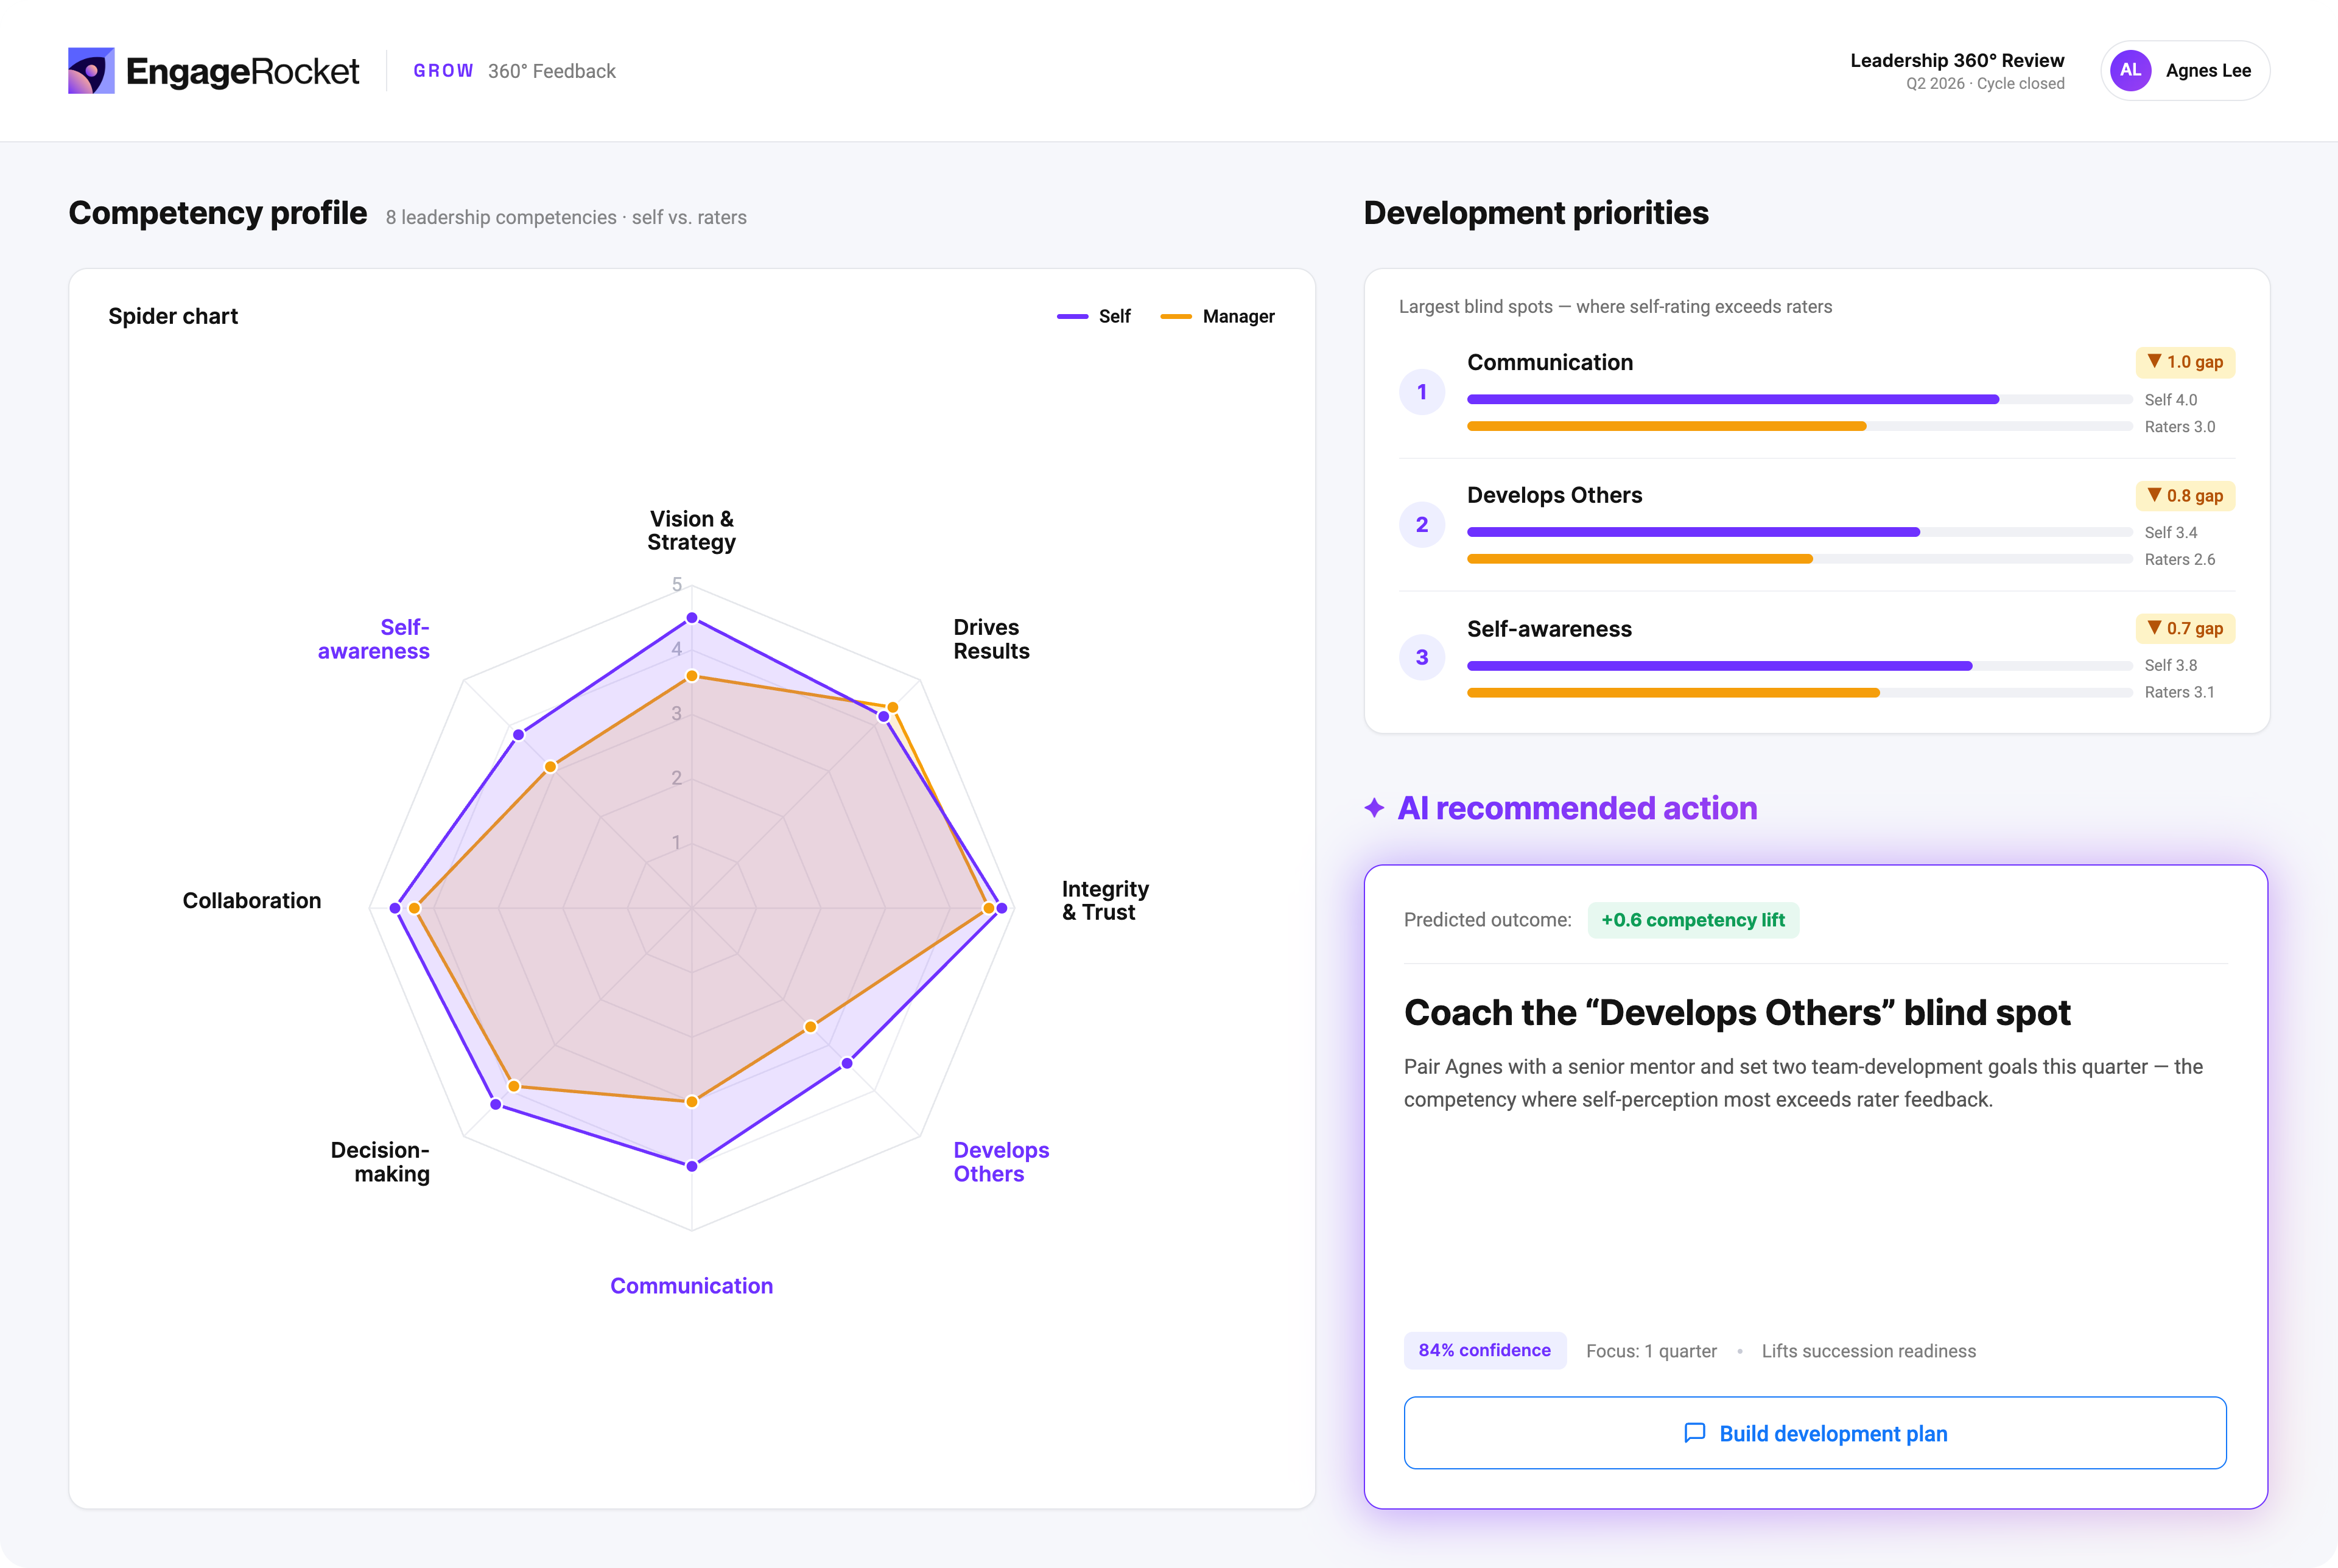Click the Self-awareness self rating bar
Viewport: 2338px width, 1568px height.
point(1720,665)
